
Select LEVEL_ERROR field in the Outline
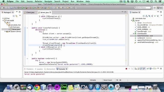[x=143, y=27]
